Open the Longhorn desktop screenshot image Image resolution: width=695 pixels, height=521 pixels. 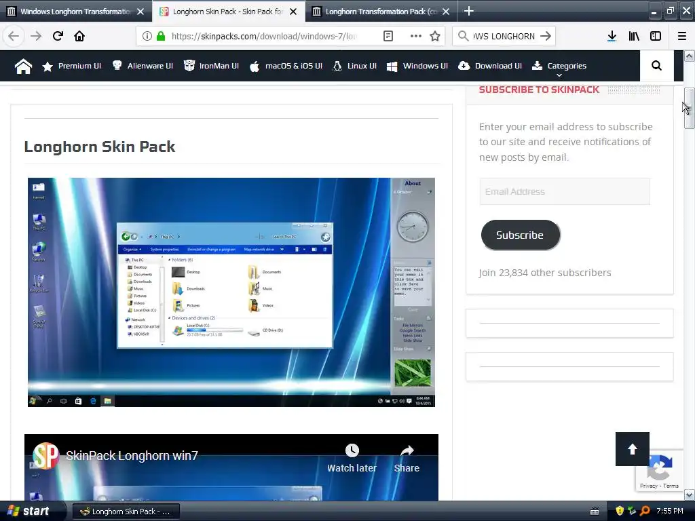[x=231, y=292]
